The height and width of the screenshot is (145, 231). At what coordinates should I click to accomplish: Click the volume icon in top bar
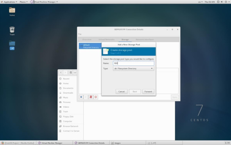pyautogui.click(x=222, y=2)
